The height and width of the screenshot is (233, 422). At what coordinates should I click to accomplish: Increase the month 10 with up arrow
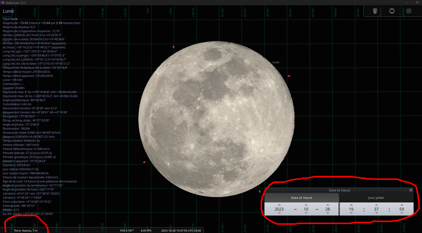pos(306,205)
